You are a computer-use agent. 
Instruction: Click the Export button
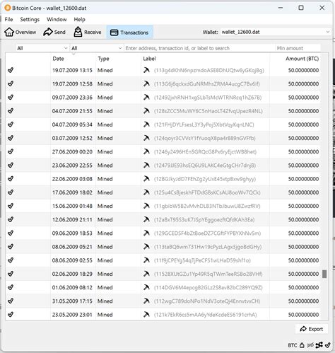(312, 329)
